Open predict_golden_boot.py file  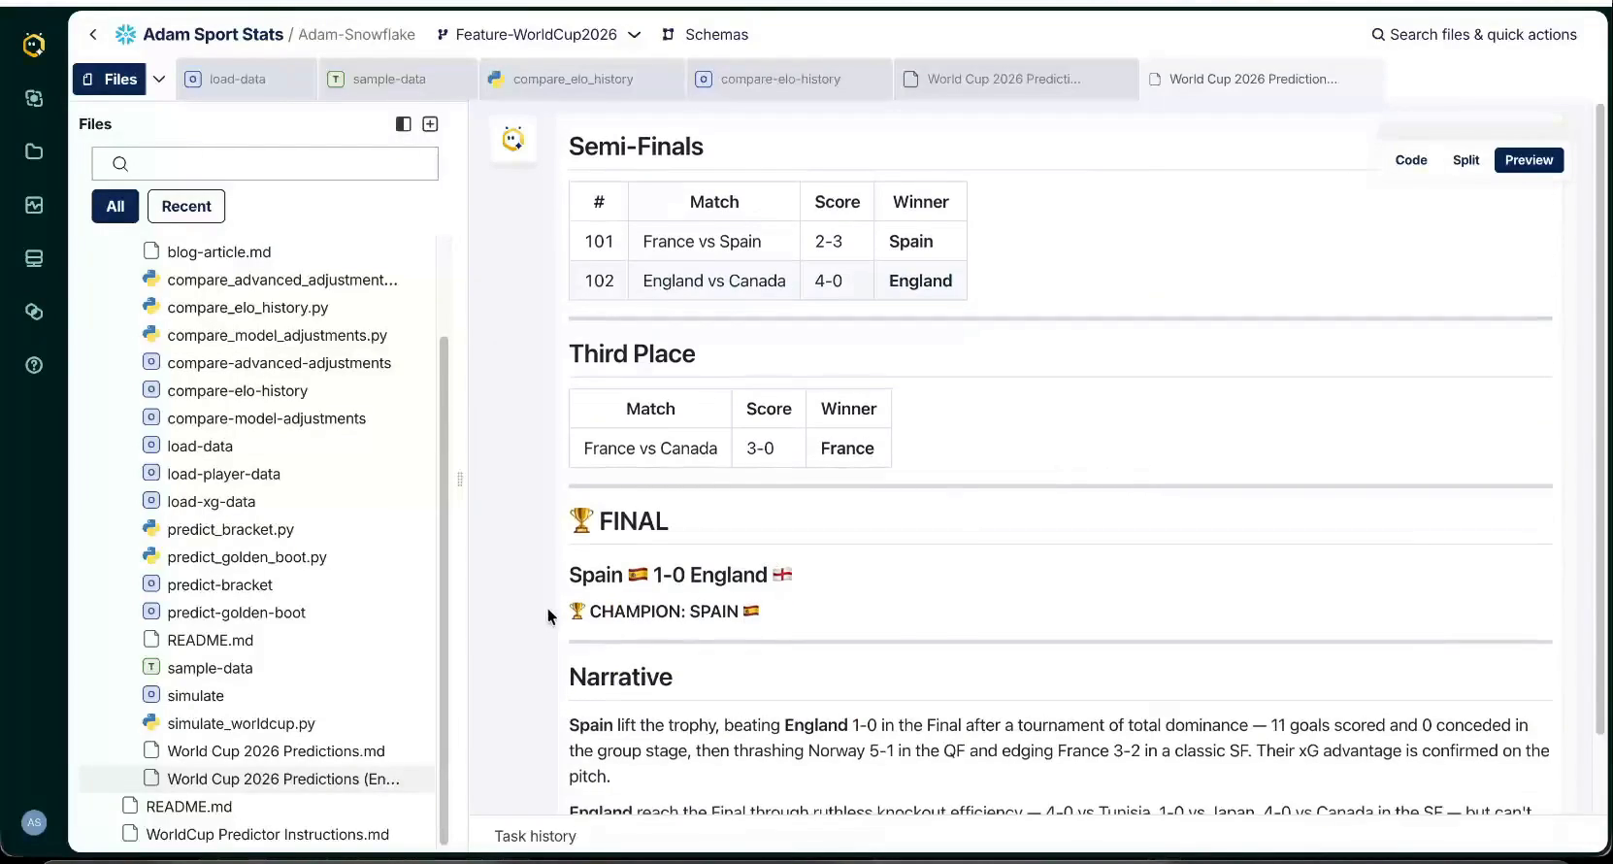tap(247, 557)
